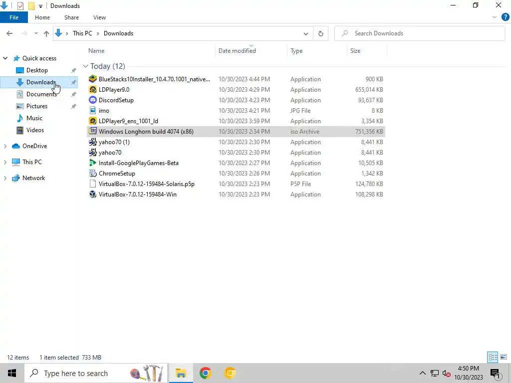
Task: Select the VirtualBox-7.0.12-159484-Win application icon
Action: pos(93,194)
